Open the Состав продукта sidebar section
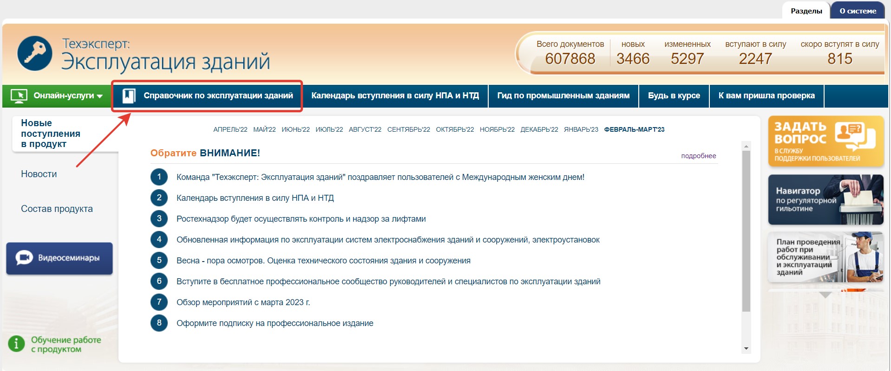Image resolution: width=891 pixels, height=371 pixels. [x=57, y=209]
